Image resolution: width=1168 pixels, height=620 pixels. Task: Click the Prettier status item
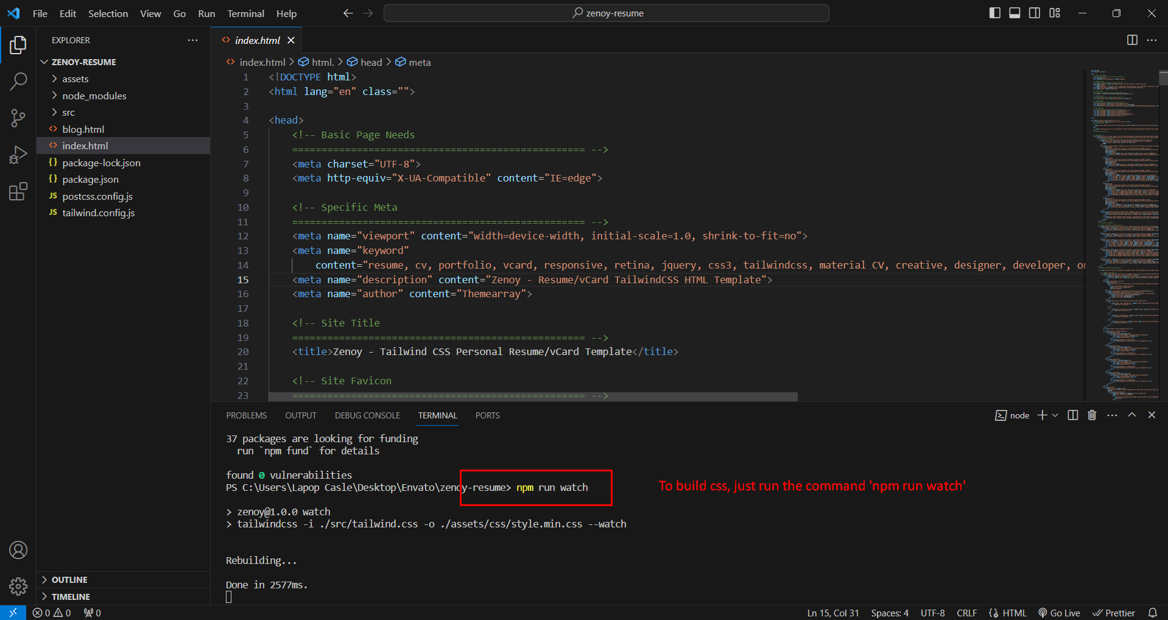(1114, 613)
